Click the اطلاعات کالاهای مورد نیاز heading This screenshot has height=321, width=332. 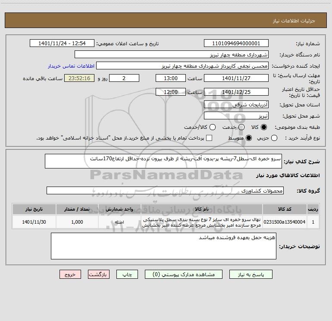pos(288,175)
